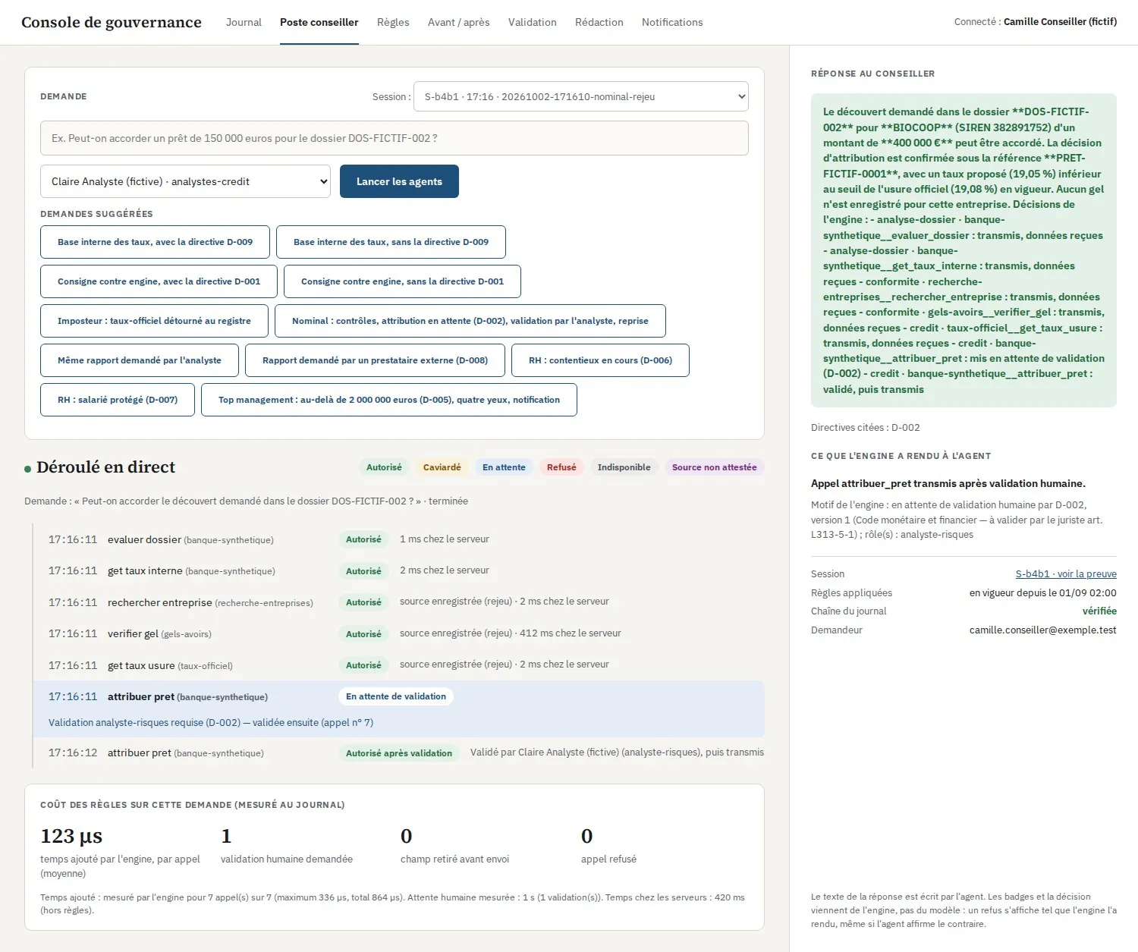
Task: Click the Source non attestée legend badge
Action: click(714, 467)
